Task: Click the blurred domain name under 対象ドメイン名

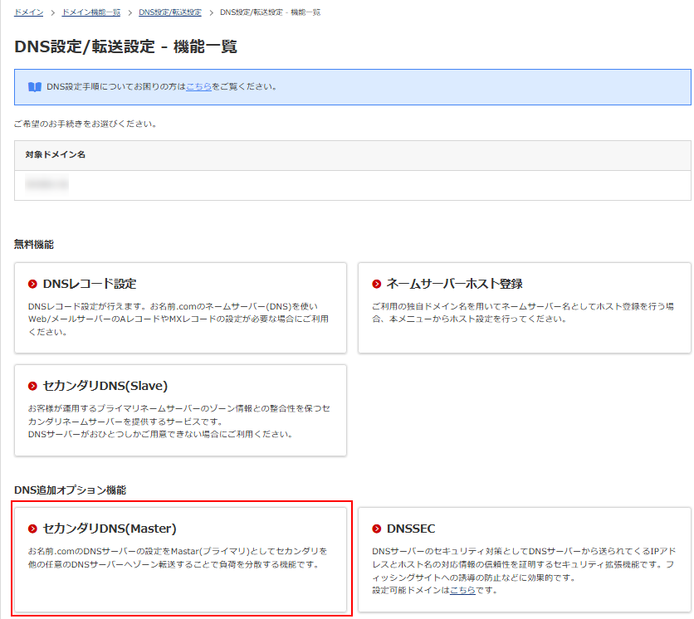Action: pyautogui.click(x=46, y=184)
